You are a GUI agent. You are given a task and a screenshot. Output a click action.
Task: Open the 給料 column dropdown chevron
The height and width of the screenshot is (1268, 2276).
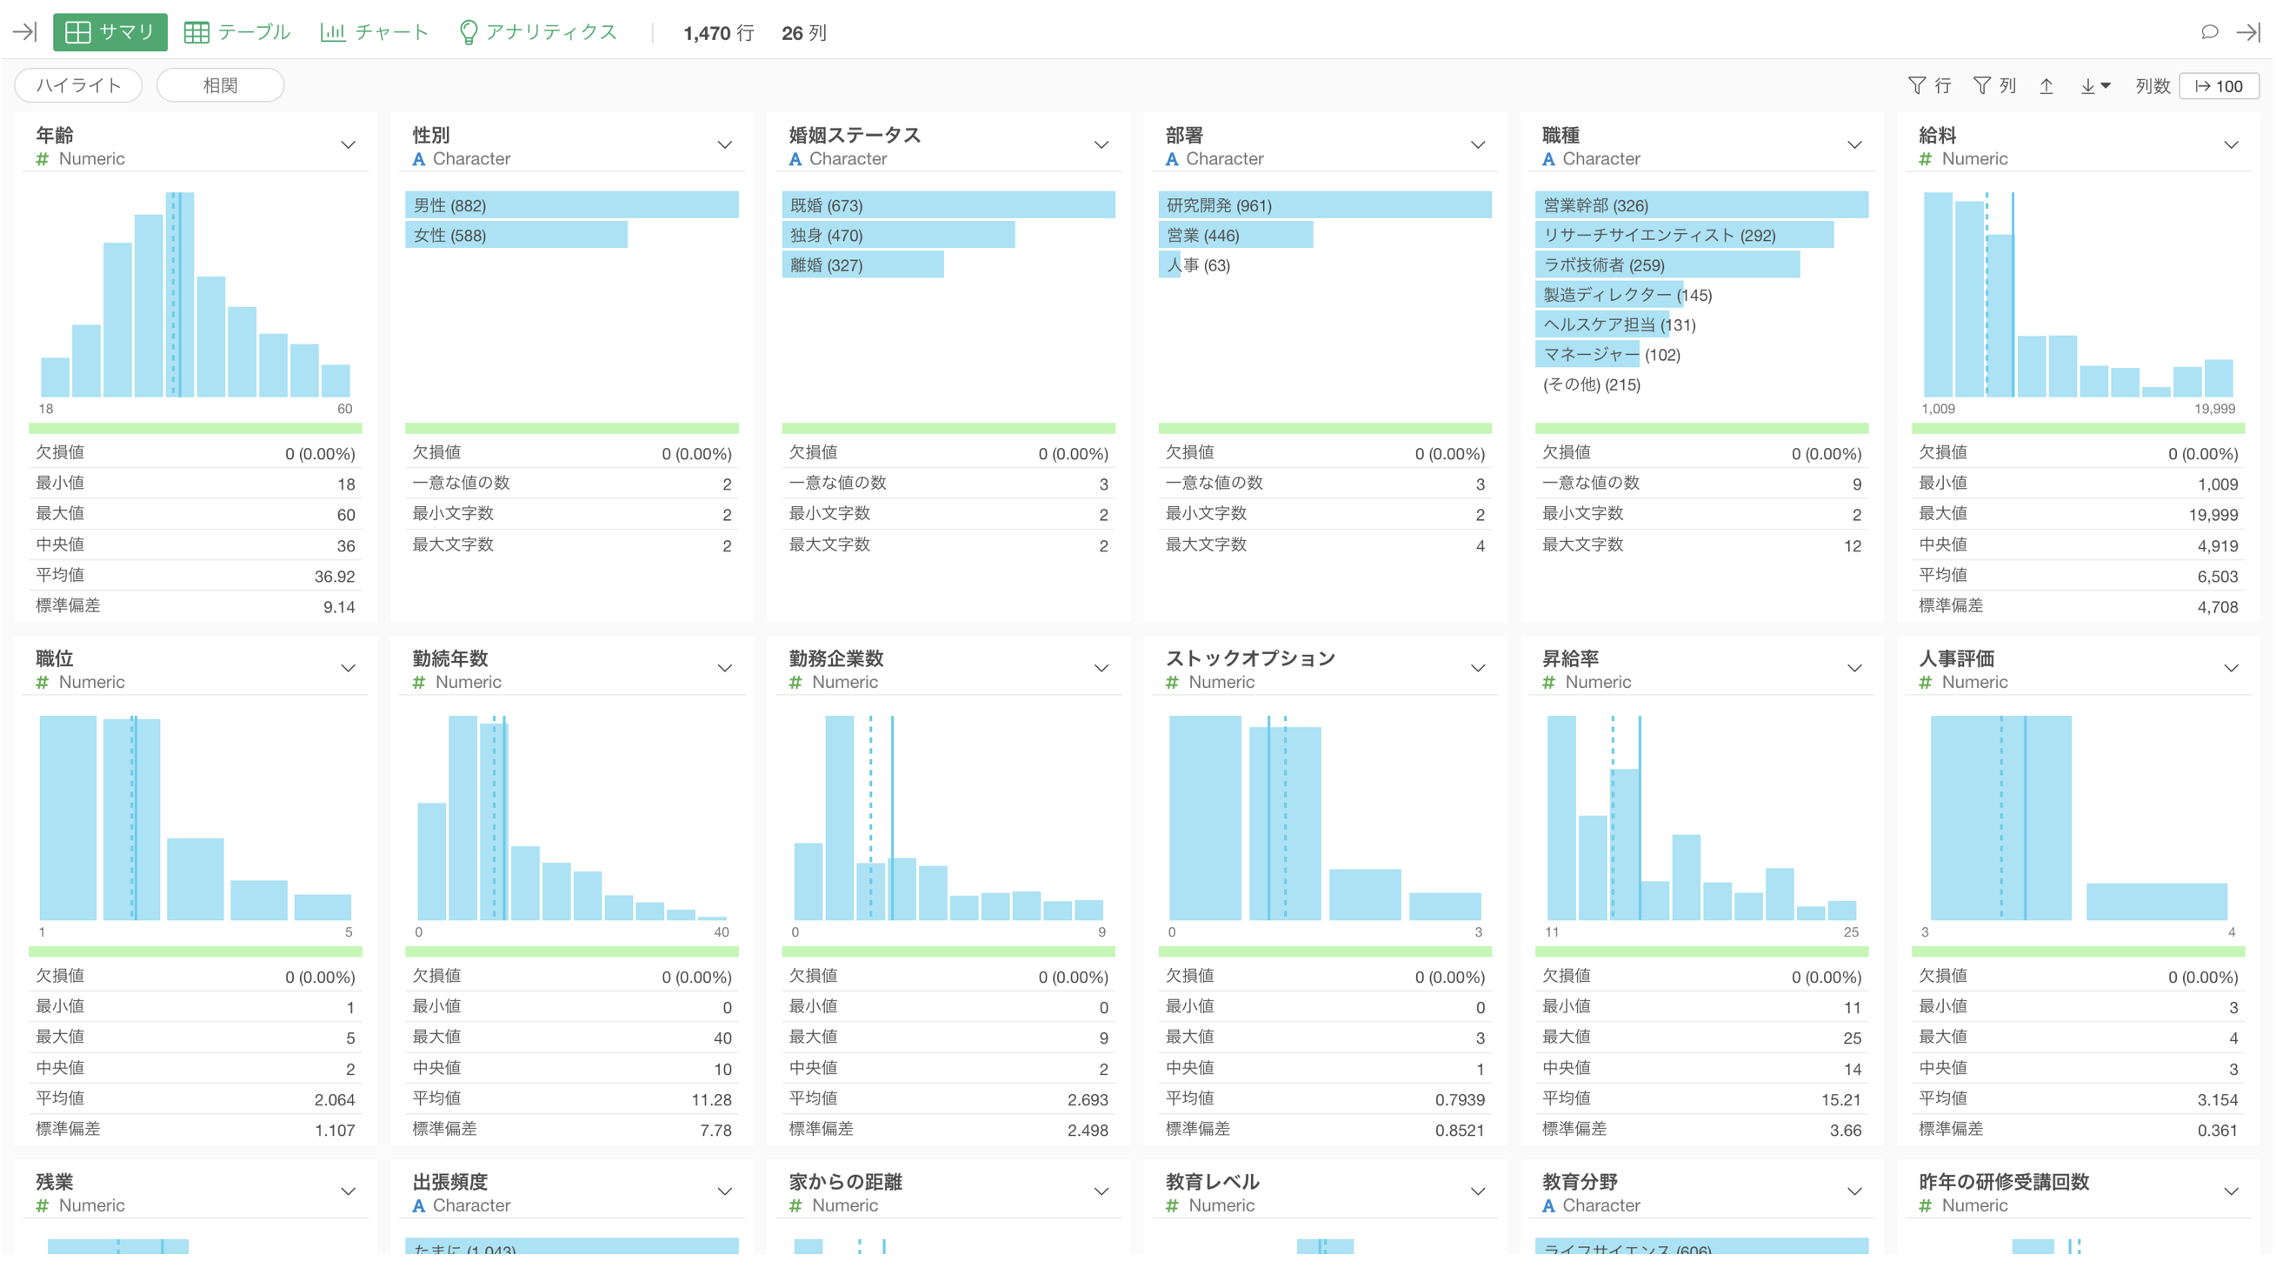click(x=2231, y=145)
